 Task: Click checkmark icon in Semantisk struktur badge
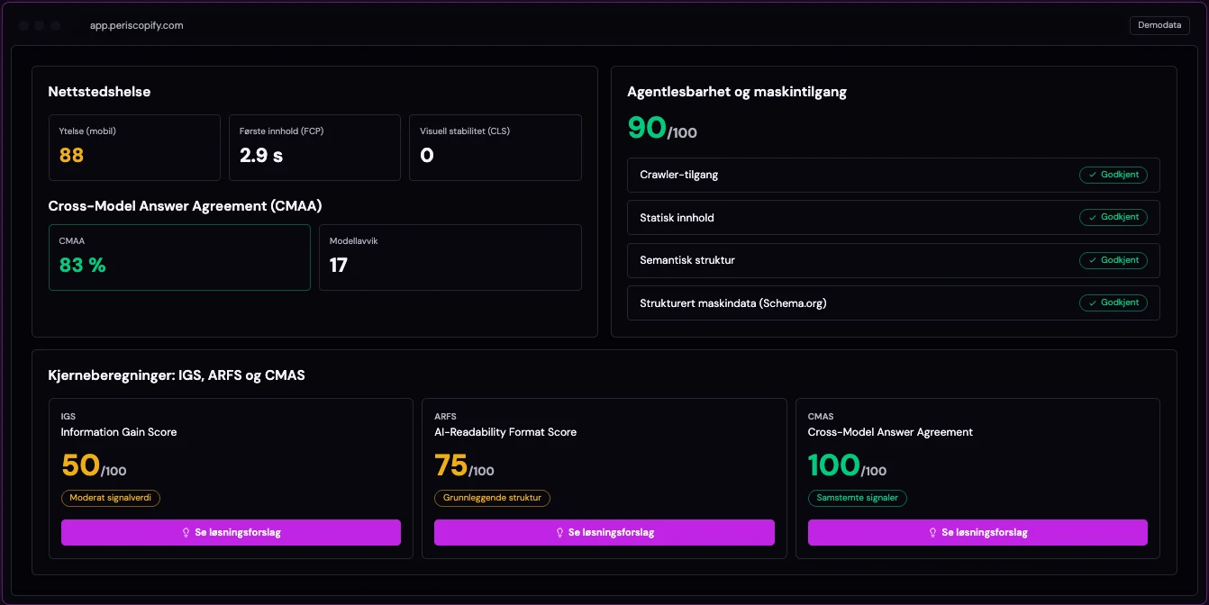click(x=1092, y=260)
